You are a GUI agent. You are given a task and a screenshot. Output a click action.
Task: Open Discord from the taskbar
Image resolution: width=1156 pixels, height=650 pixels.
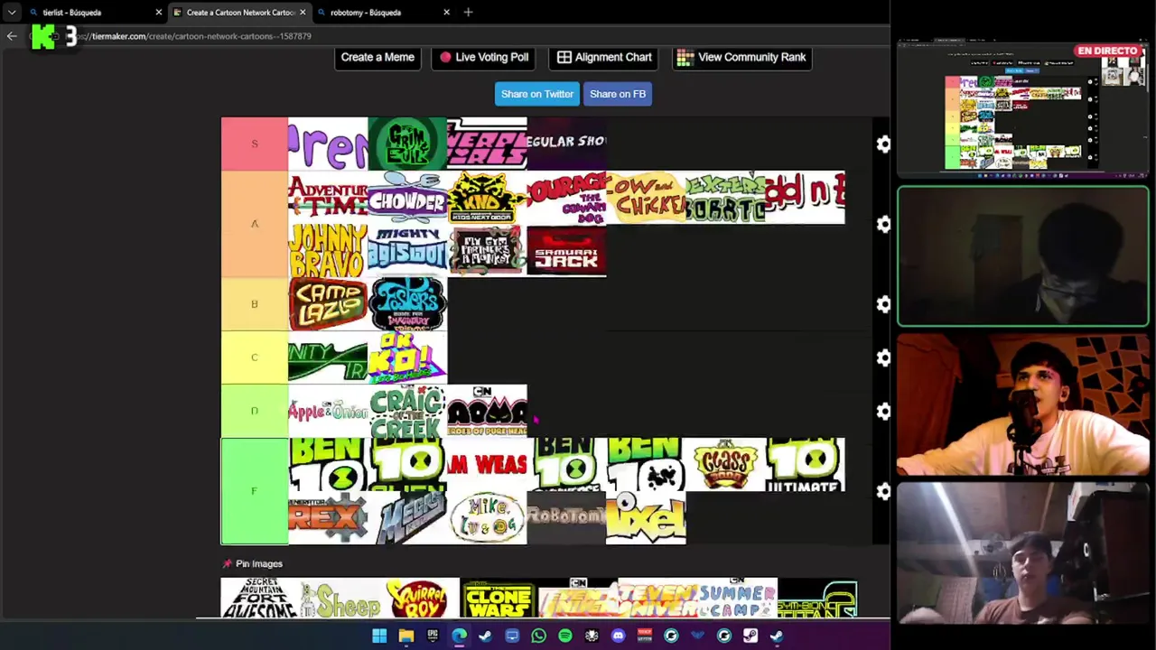pos(618,636)
